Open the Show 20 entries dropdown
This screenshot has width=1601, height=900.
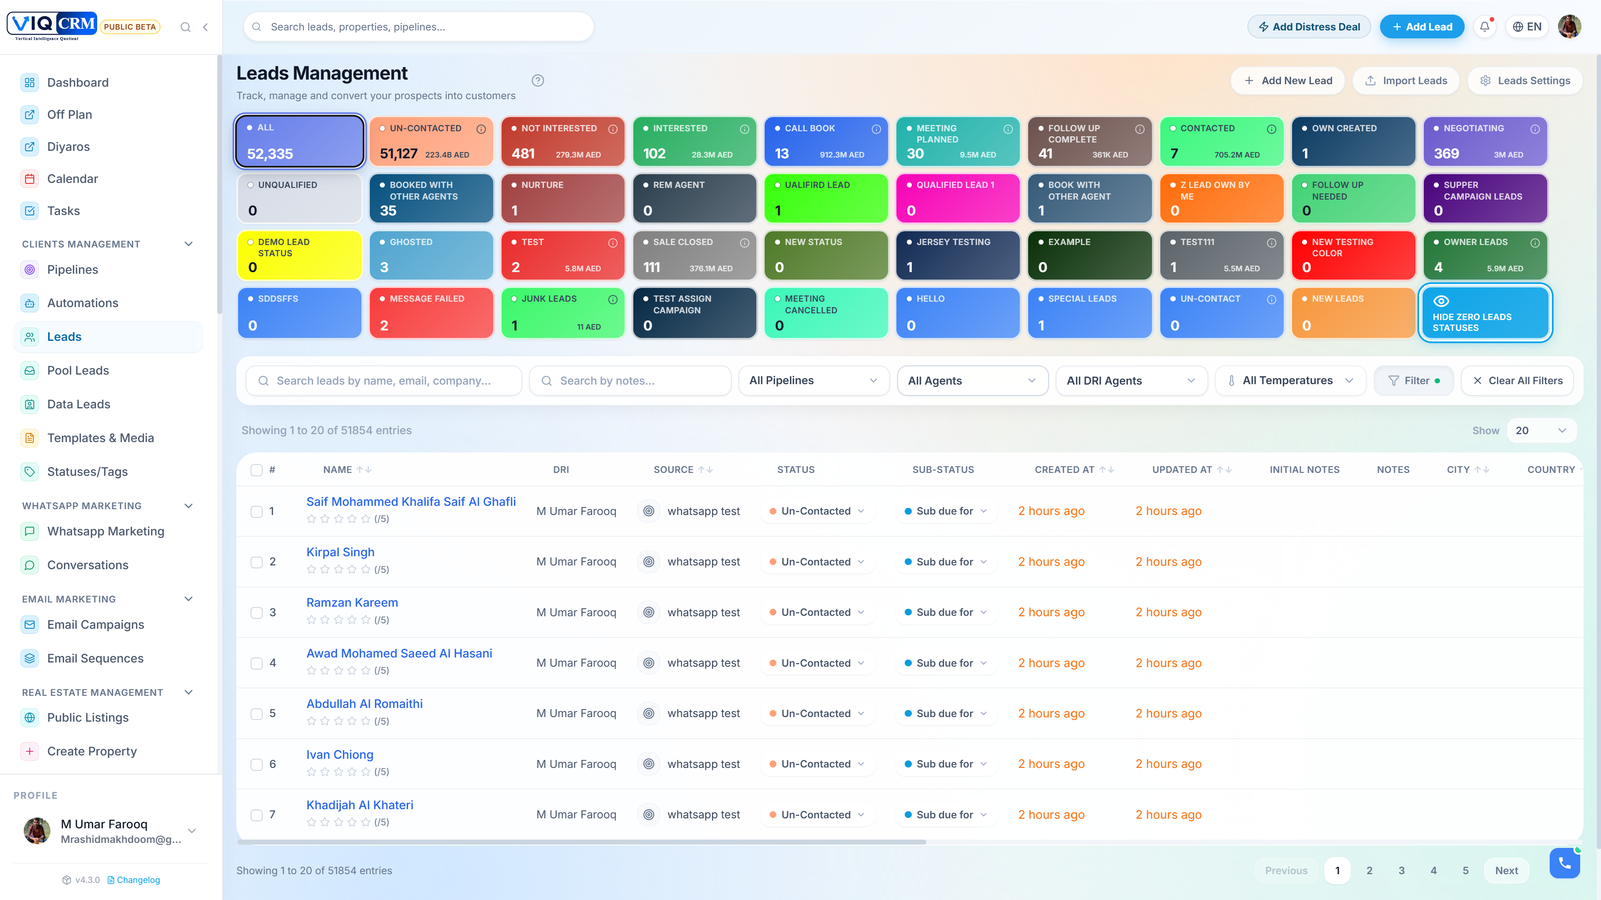tap(1541, 430)
